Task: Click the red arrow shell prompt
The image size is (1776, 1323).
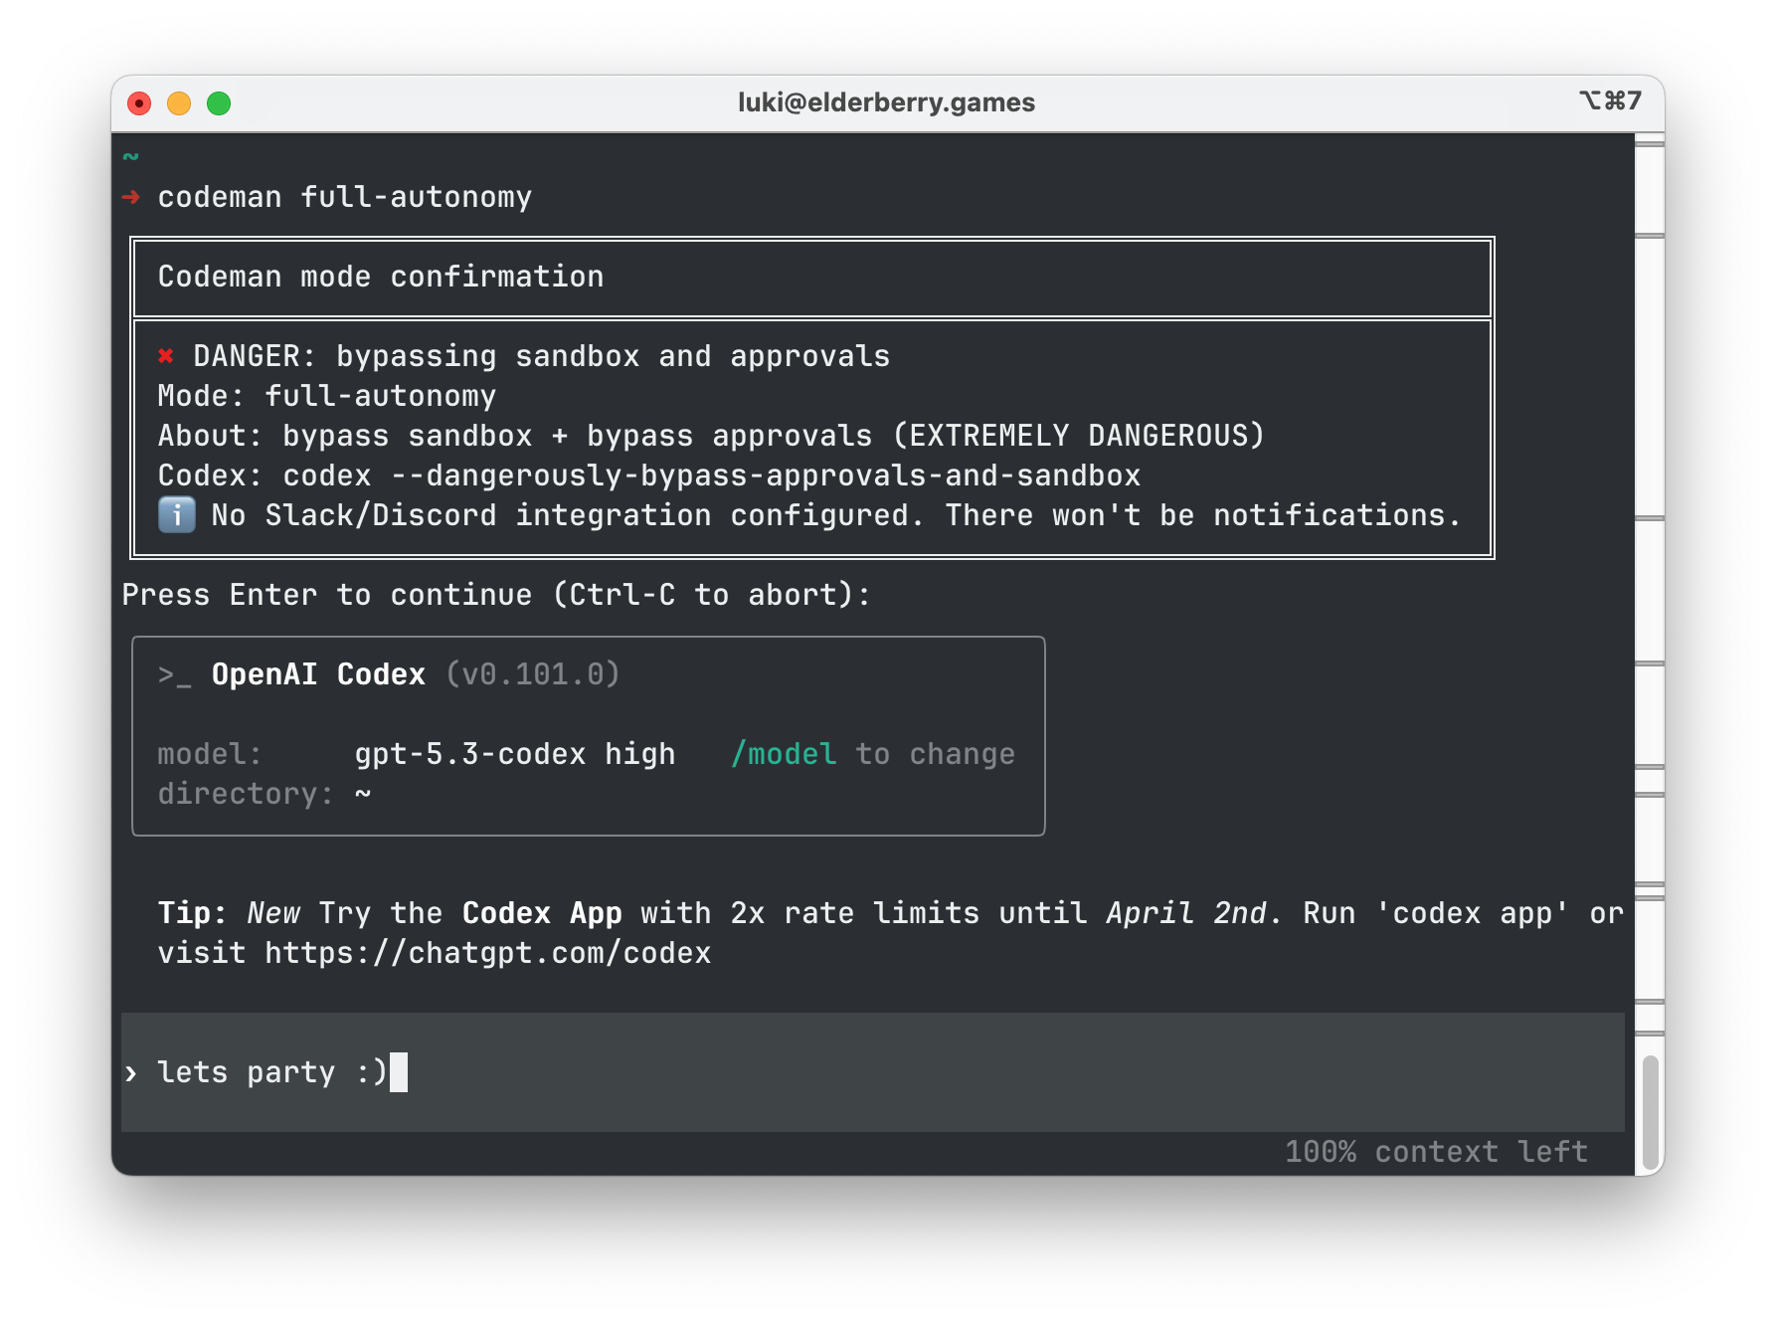Action: pos(131,197)
